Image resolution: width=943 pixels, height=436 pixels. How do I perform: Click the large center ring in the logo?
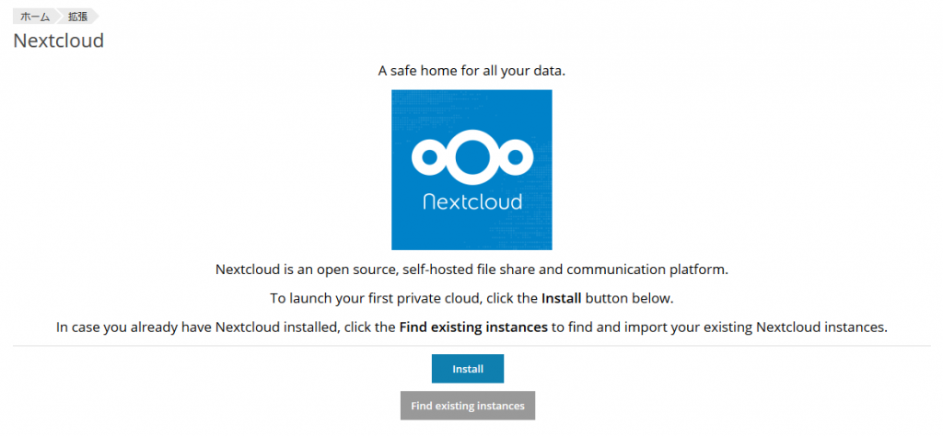coord(471,156)
